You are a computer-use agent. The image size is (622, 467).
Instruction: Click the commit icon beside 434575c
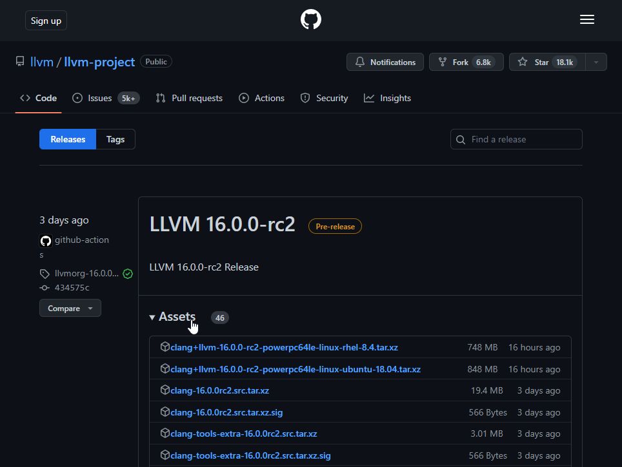click(x=45, y=288)
